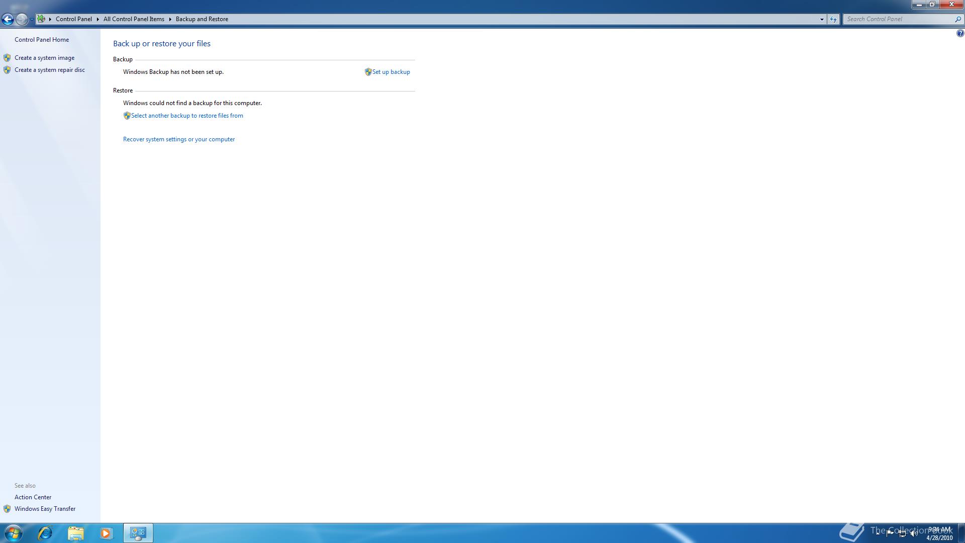Open Action Center link
965x543 pixels.
pyautogui.click(x=33, y=497)
